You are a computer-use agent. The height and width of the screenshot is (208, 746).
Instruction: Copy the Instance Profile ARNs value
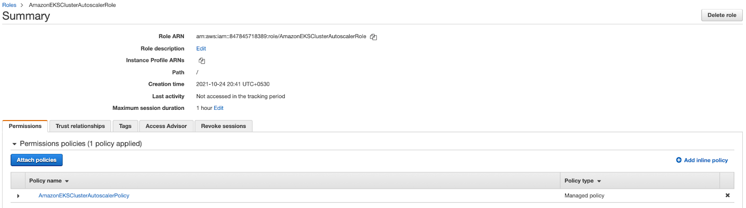(202, 61)
